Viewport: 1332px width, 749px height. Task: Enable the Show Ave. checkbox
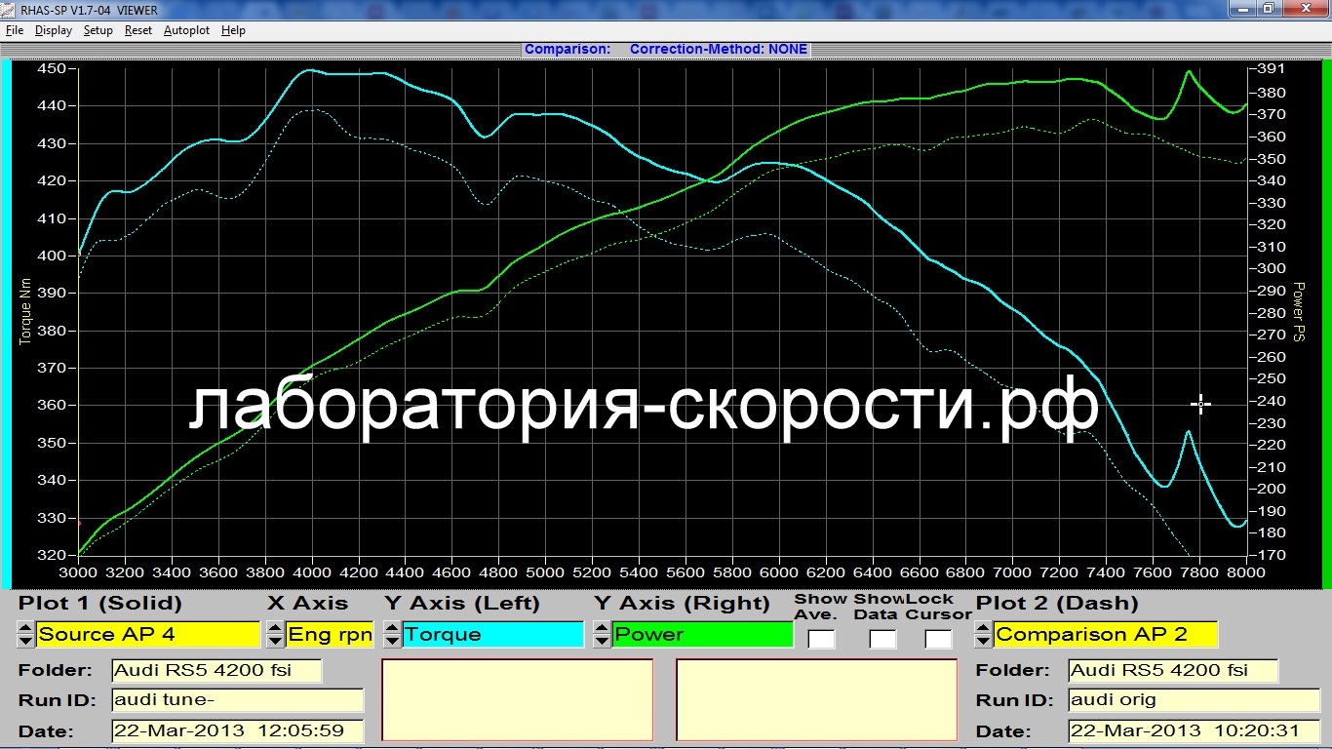[821, 639]
